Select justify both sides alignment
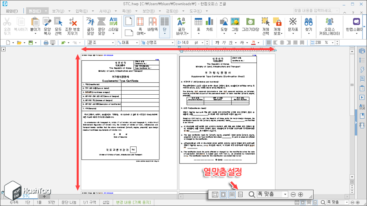367x206 pixels. tap(268, 42)
